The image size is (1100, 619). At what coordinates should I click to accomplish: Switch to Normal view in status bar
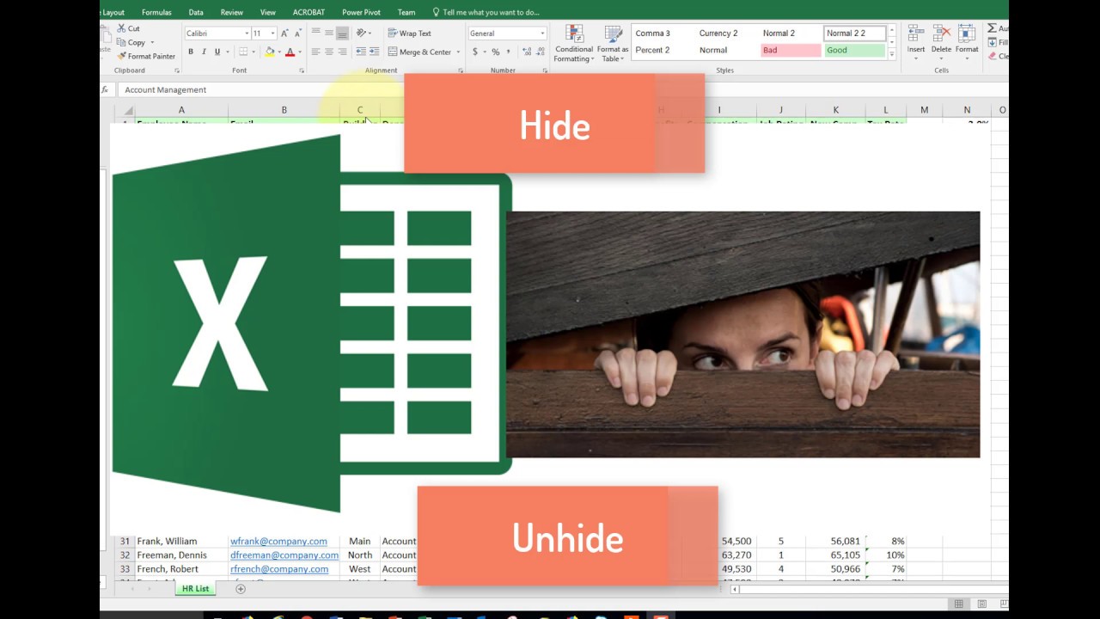tap(959, 604)
